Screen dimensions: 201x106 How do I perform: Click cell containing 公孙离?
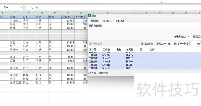tap(16, 68)
